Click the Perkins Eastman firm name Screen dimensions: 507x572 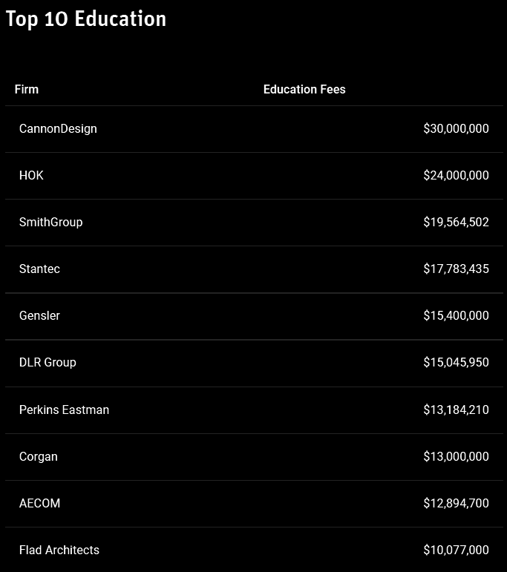pyautogui.click(x=64, y=410)
